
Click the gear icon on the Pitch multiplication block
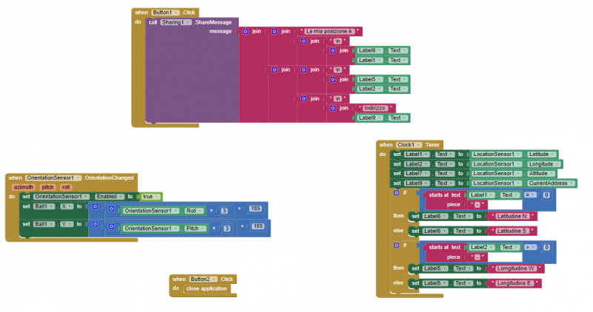click(112, 228)
